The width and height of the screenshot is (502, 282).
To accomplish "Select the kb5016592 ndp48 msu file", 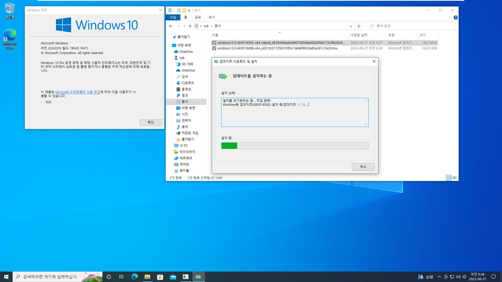I will (324, 43).
